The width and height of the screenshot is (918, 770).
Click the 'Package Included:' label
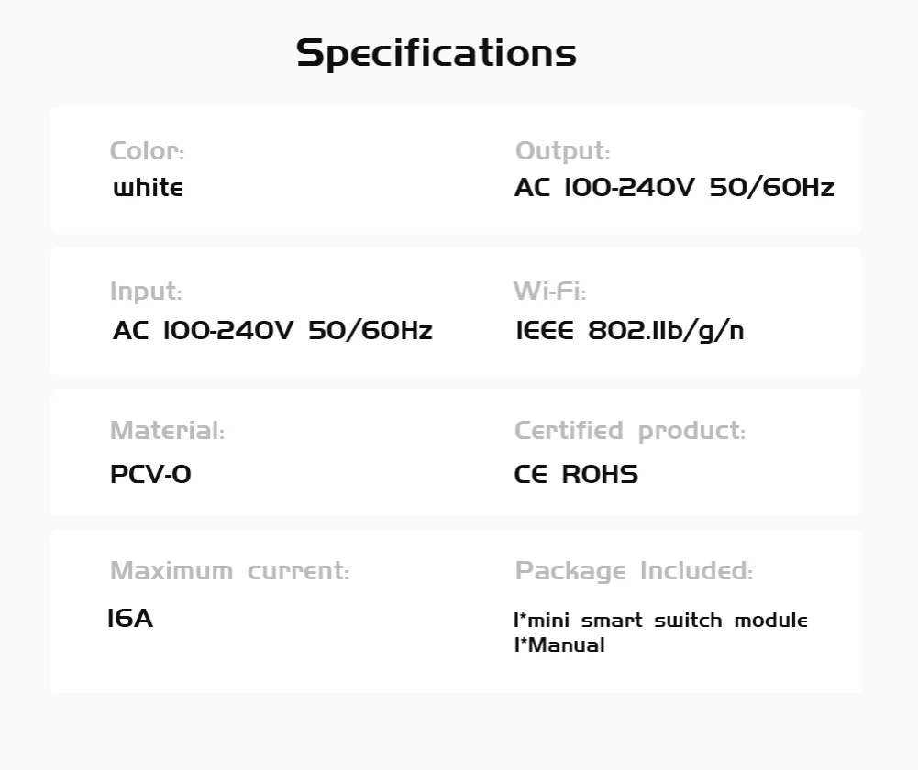(634, 571)
